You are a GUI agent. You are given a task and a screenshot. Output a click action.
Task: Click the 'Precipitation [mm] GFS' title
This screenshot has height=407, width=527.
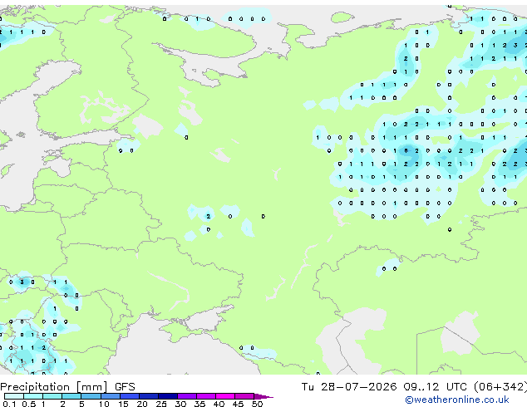(x=67, y=387)
